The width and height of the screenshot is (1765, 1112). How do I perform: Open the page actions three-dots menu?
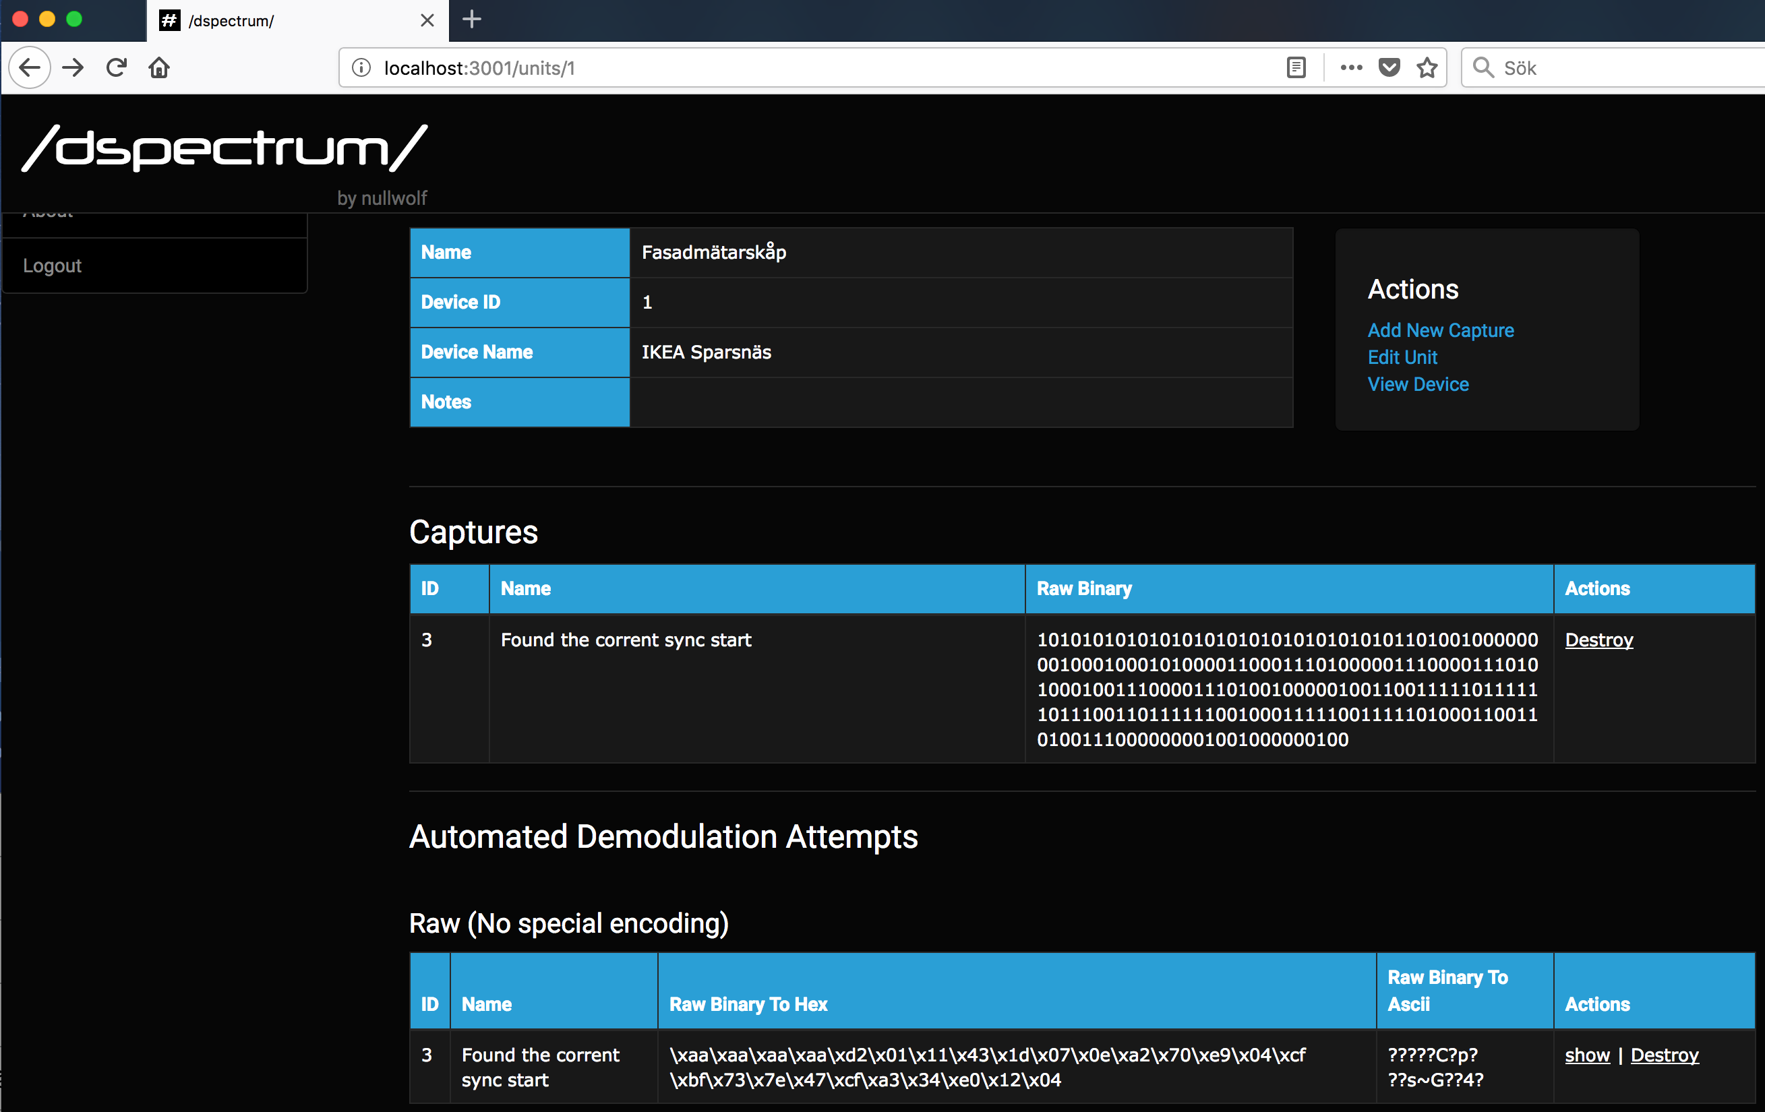[1351, 67]
